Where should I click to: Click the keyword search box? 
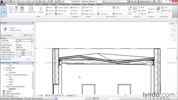coord(116,1)
